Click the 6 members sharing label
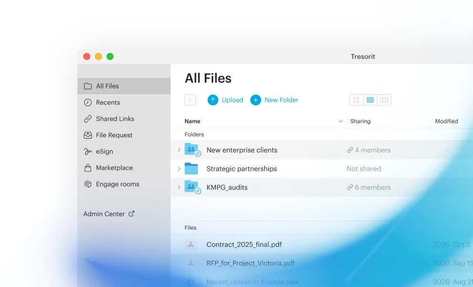The width and height of the screenshot is (473, 287). tap(369, 188)
